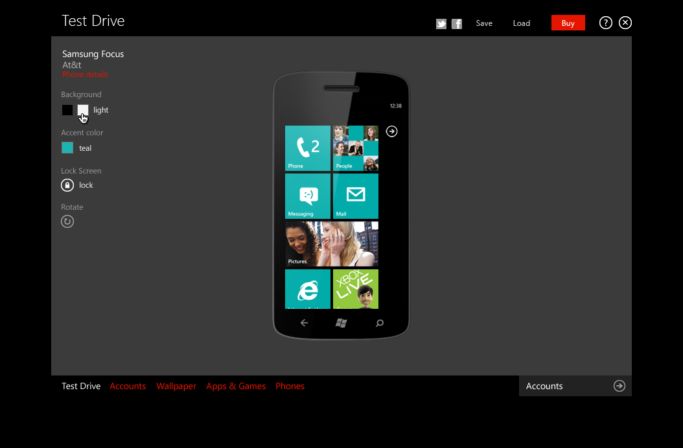Click the 'Samsung Focus' phone name
Screen dimensions: 683x448
[x=93, y=54]
